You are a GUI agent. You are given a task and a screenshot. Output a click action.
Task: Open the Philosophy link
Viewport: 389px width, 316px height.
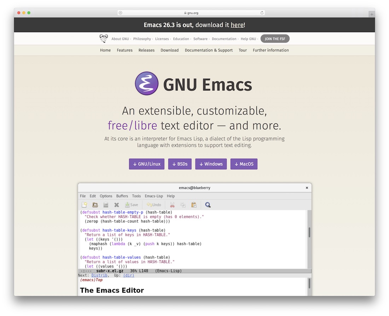coord(142,39)
